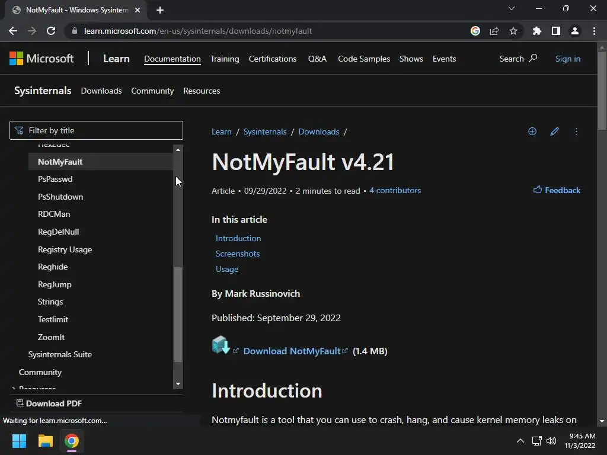Click the site lock icon
This screenshot has height=455, width=607.
coord(74,31)
